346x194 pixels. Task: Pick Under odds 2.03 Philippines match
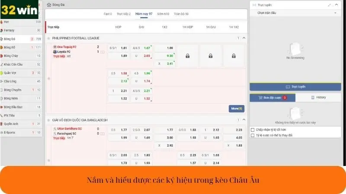(x=141, y=56)
